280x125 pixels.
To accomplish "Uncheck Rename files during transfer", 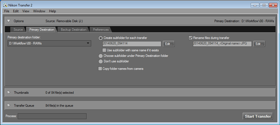I will (190, 38).
